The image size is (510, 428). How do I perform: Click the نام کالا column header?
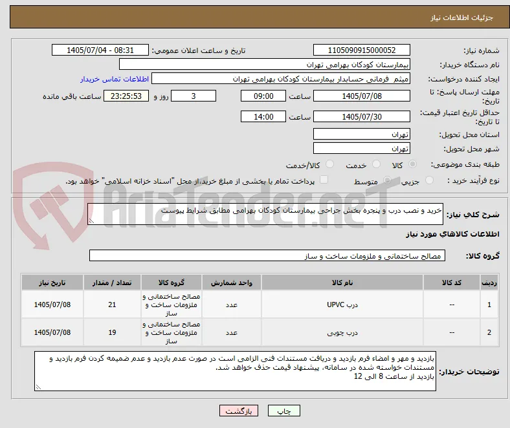[x=342, y=283]
